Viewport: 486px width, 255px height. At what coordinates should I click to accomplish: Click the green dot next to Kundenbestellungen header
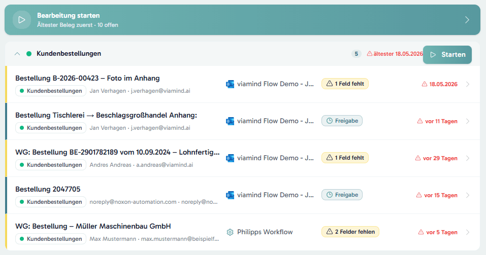(x=29, y=54)
